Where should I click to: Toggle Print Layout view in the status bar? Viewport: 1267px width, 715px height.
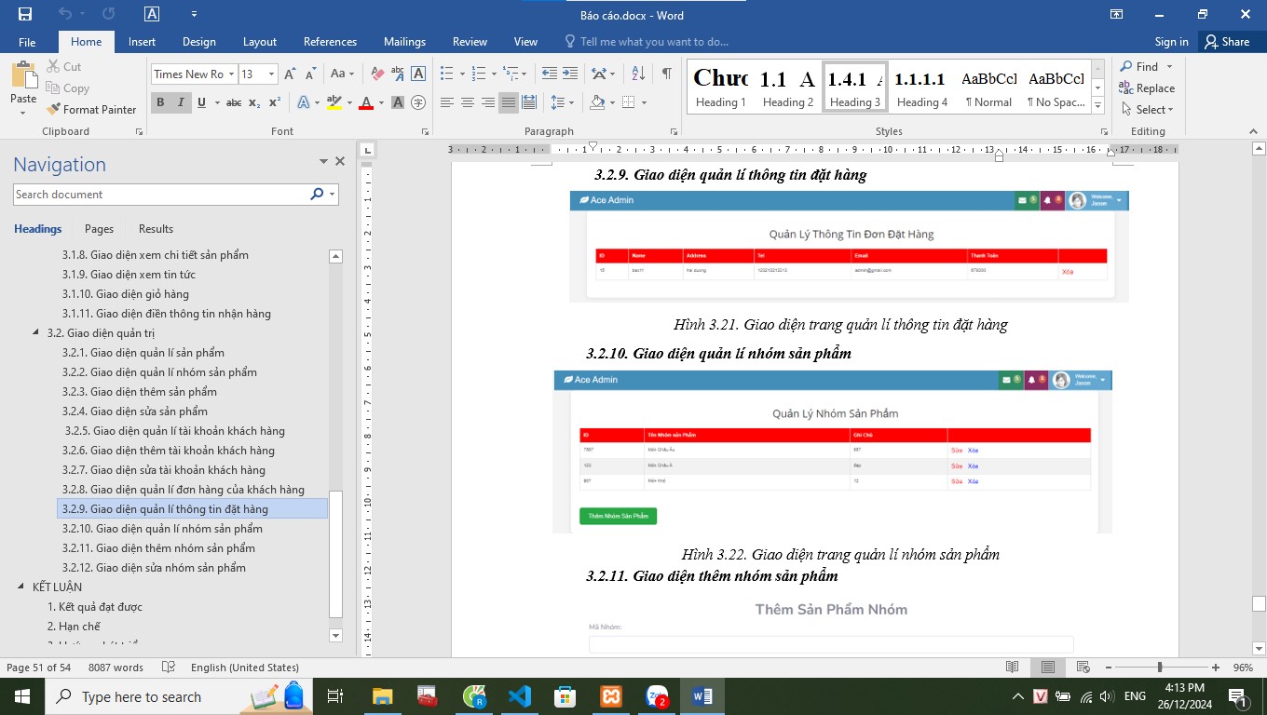coord(1048,668)
